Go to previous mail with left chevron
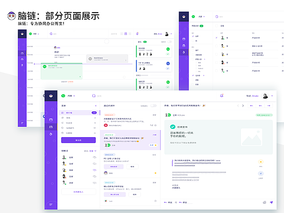This screenshot has width=284, height=213. click(238, 105)
